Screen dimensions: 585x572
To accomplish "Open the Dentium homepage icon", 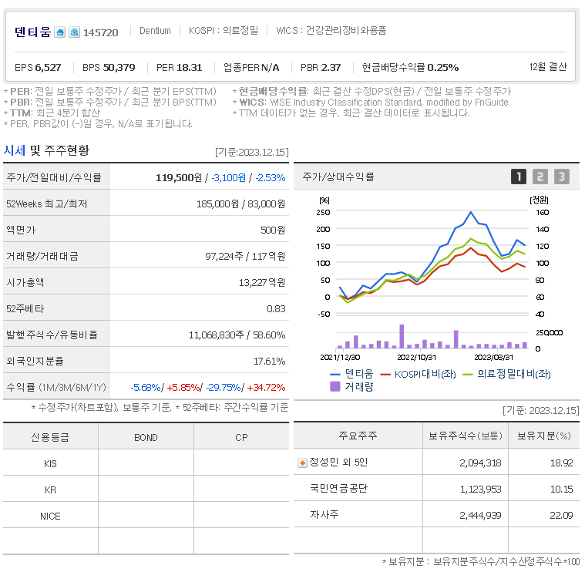I will point(59,32).
